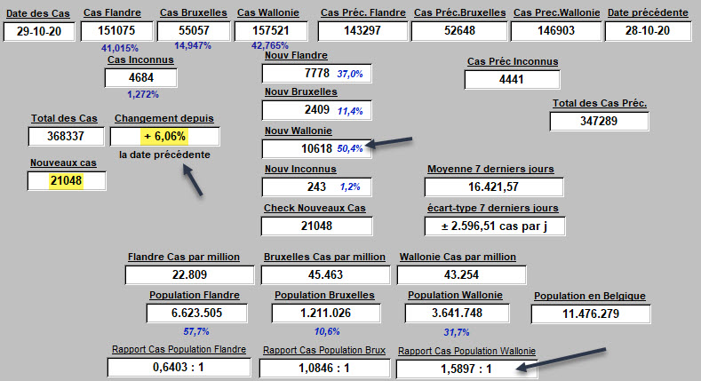The width and height of the screenshot is (701, 381).
Task: Click the "Rapport Cas Population Wallonie" label
Action: pyautogui.click(x=466, y=351)
